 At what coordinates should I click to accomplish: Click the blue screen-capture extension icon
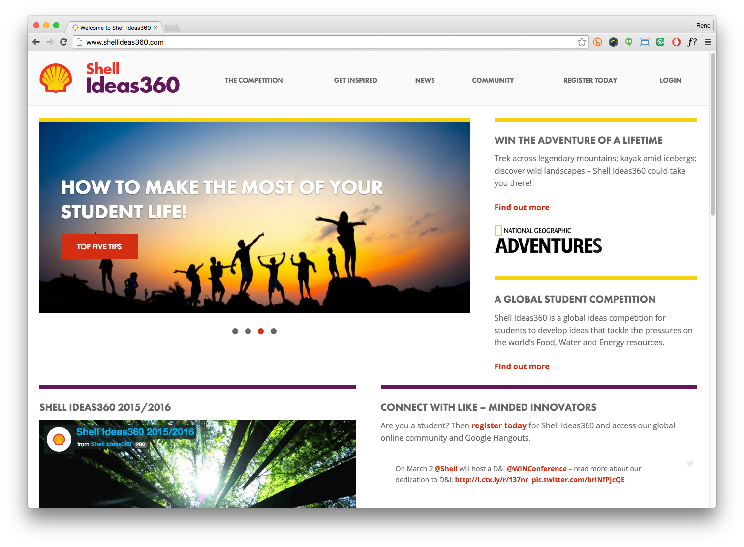(645, 42)
